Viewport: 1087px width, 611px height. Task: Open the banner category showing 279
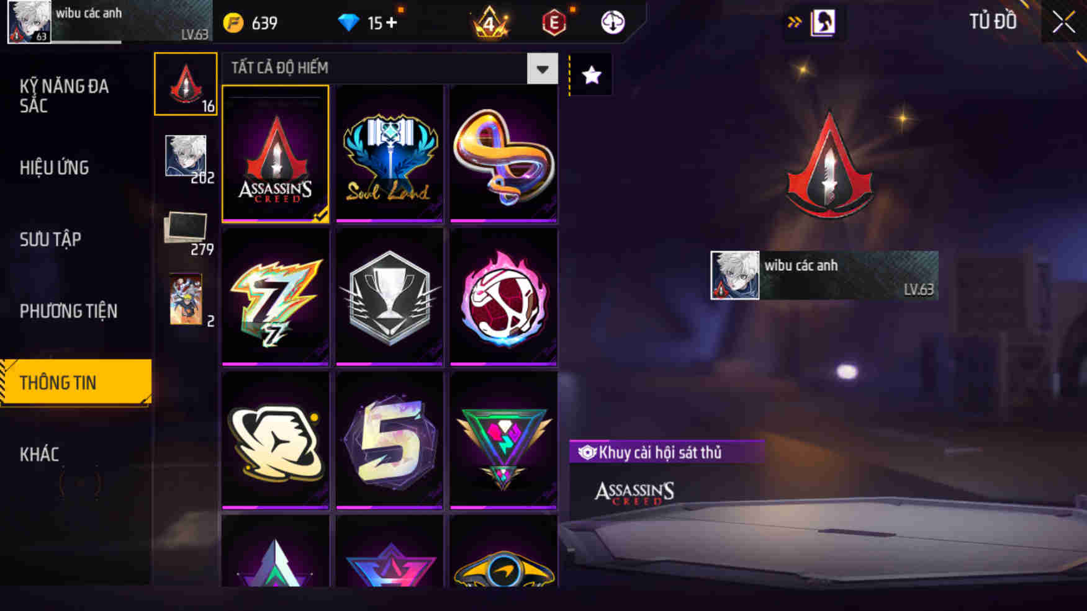tap(186, 231)
